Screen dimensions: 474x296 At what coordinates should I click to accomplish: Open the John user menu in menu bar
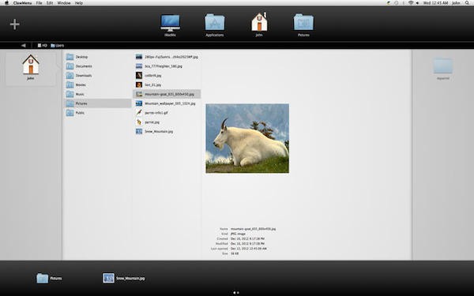click(456, 3)
